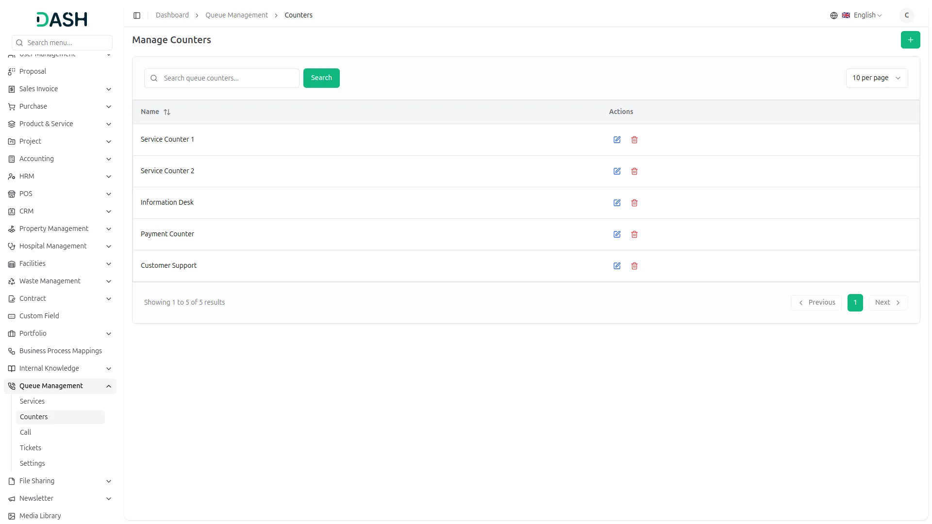Edit the Customer Support counter
932x524 pixels.
pyautogui.click(x=616, y=266)
